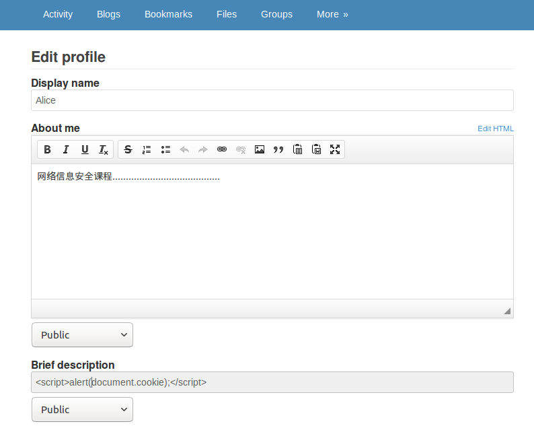The image size is (534, 430).
Task: Insert a bulleted list
Action: coord(165,149)
